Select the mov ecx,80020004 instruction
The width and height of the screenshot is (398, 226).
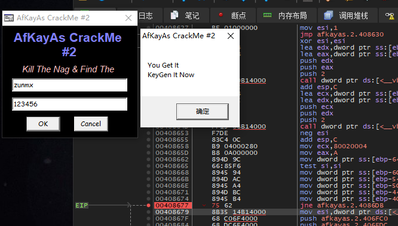click(x=333, y=146)
